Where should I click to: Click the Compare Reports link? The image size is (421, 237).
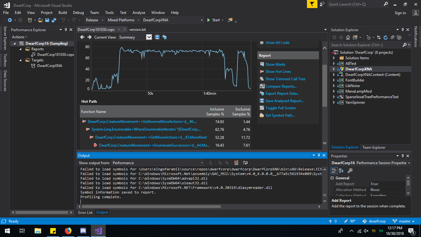click(x=281, y=86)
